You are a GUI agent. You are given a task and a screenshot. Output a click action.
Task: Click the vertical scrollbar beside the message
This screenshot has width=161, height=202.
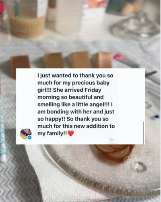143,133
